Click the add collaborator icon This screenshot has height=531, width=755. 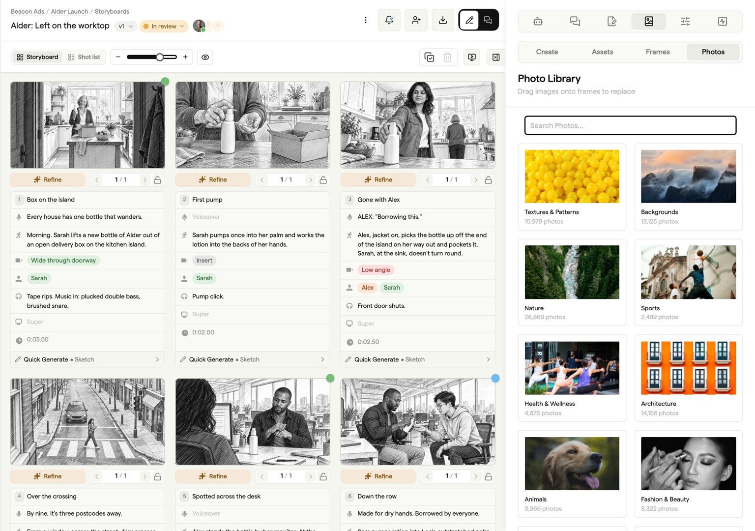pos(416,20)
